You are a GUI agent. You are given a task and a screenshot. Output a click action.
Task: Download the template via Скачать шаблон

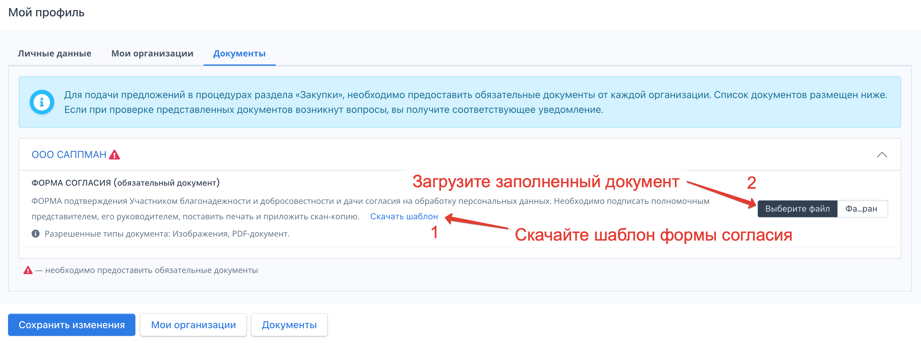coord(404,217)
